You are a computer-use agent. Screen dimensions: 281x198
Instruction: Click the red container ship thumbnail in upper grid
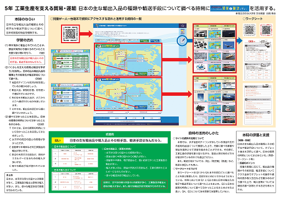click(x=229, y=68)
